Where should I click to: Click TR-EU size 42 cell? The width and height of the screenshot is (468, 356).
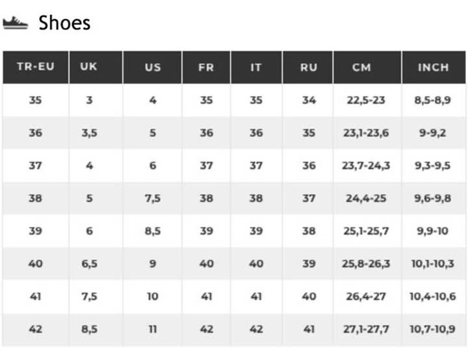(35, 329)
